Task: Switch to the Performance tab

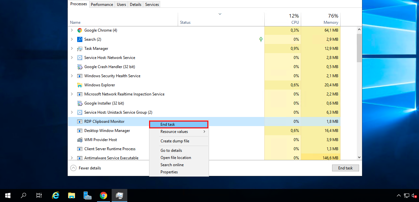Action: (102, 5)
